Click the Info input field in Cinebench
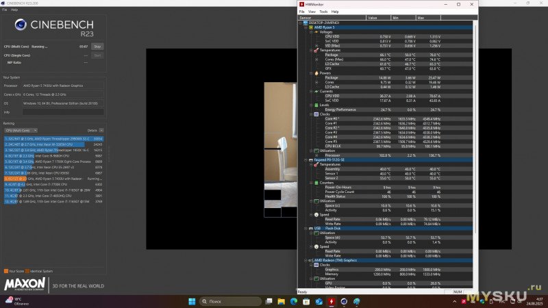Viewport: 548px width, 308px height. click(x=63, y=112)
